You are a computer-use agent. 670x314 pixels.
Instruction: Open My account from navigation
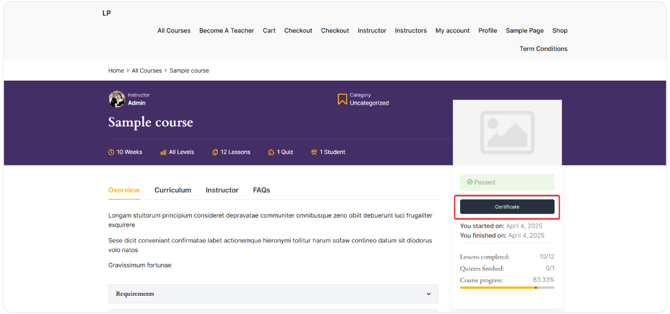click(452, 30)
